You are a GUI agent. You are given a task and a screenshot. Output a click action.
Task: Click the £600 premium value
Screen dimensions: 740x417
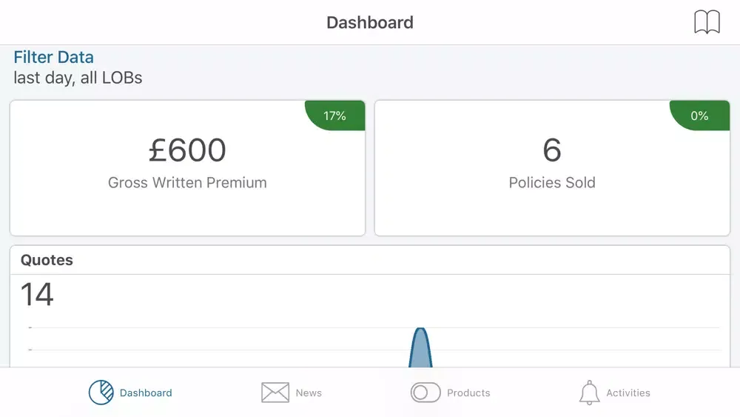(187, 150)
